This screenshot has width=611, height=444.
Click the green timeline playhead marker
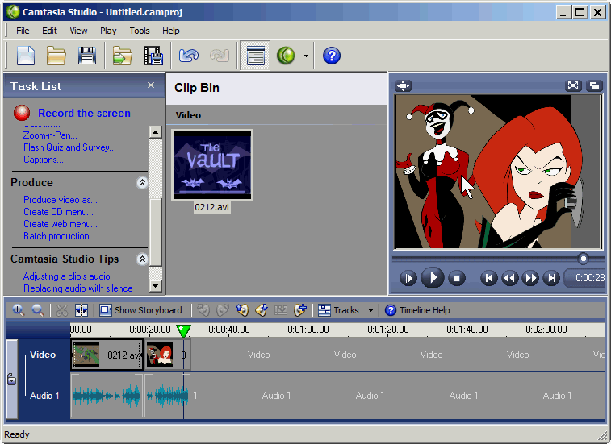pyautogui.click(x=183, y=330)
